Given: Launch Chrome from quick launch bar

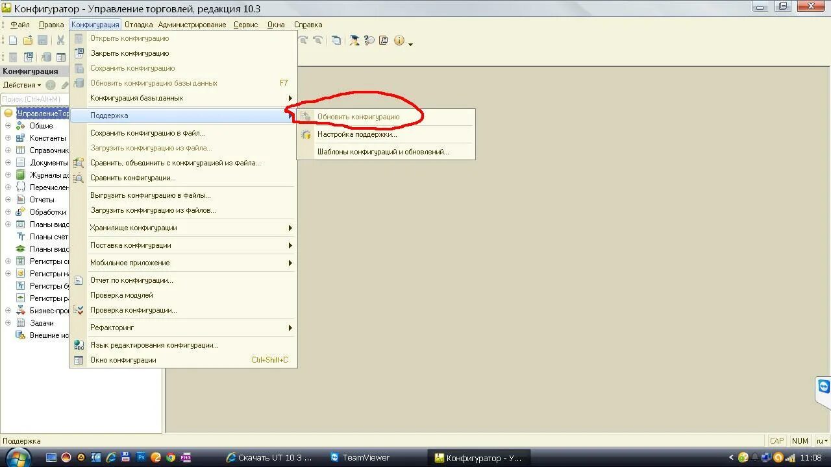Looking at the screenshot, I should point(171,457).
